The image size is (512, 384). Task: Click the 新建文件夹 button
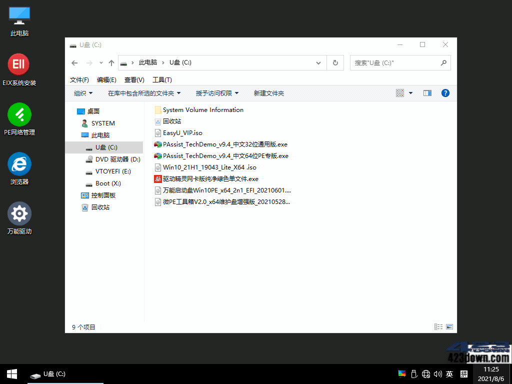[x=268, y=93]
